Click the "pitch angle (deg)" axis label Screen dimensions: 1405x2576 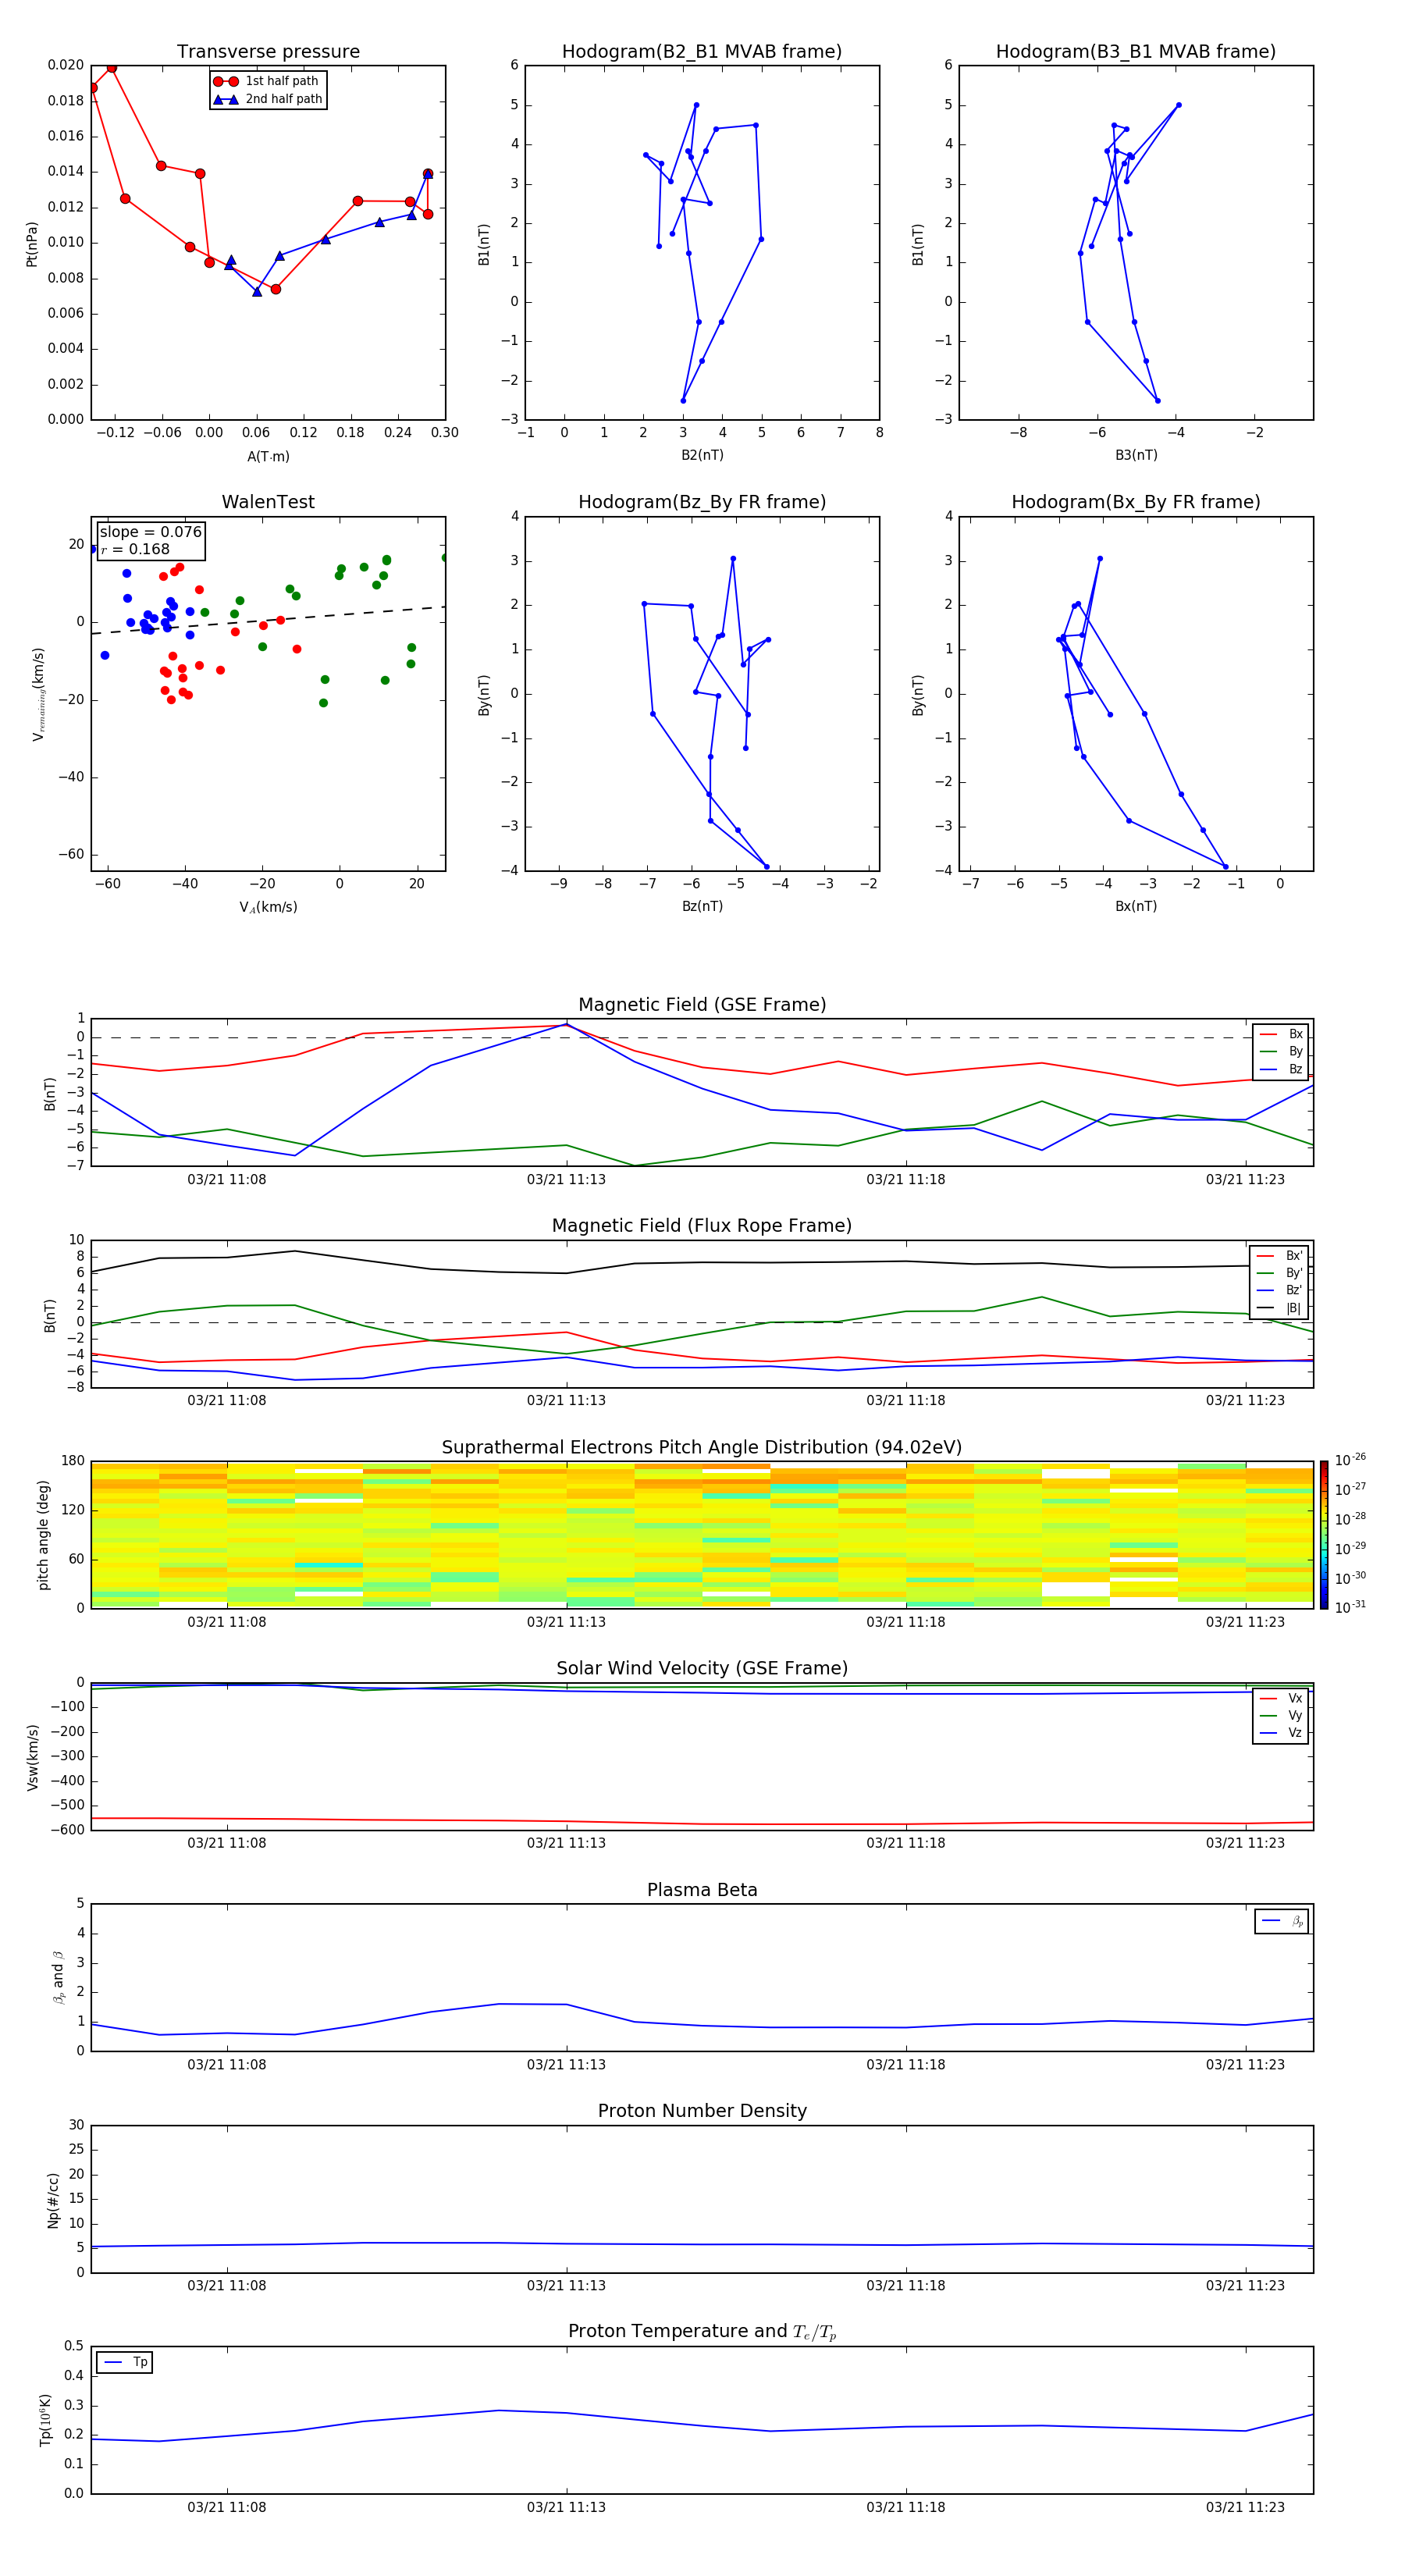[x=43, y=1535]
